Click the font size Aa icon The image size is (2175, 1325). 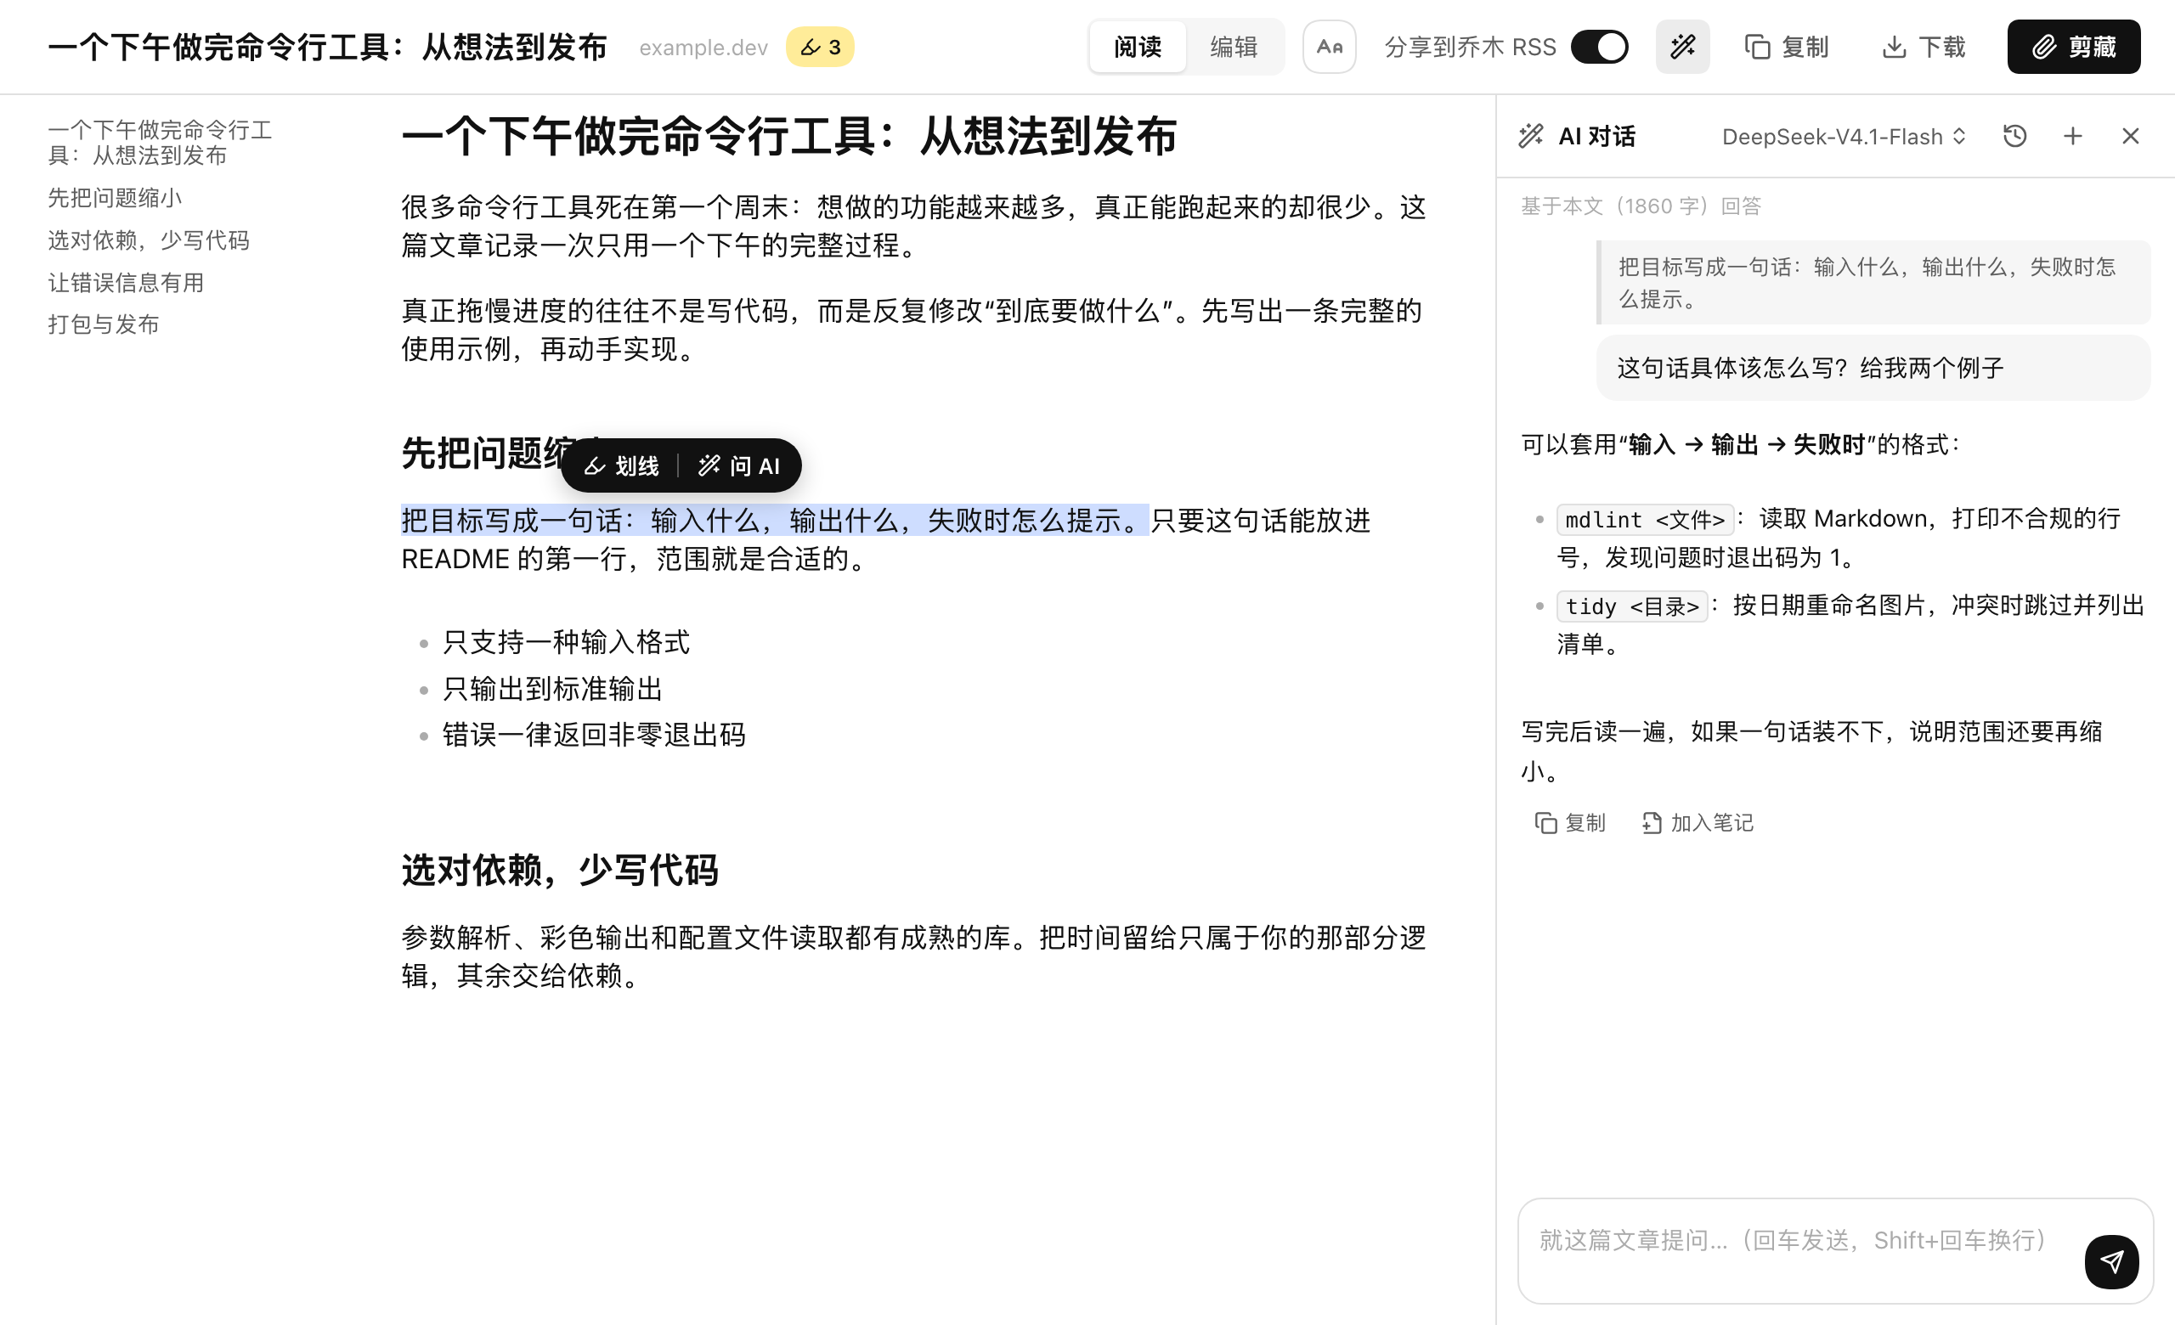point(1329,47)
